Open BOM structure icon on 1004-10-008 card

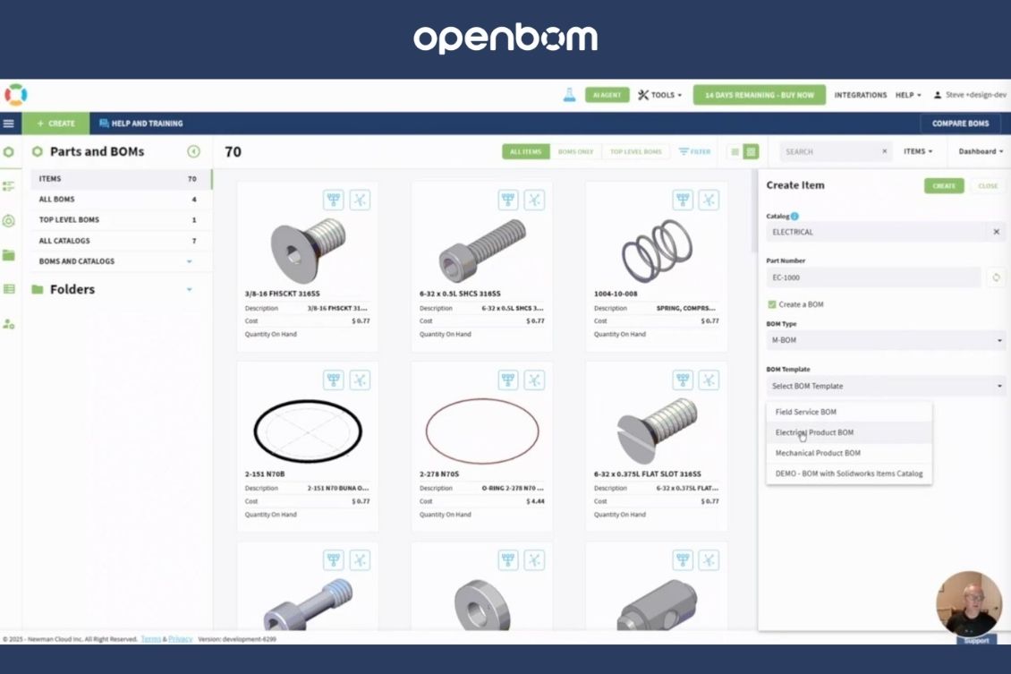point(683,200)
